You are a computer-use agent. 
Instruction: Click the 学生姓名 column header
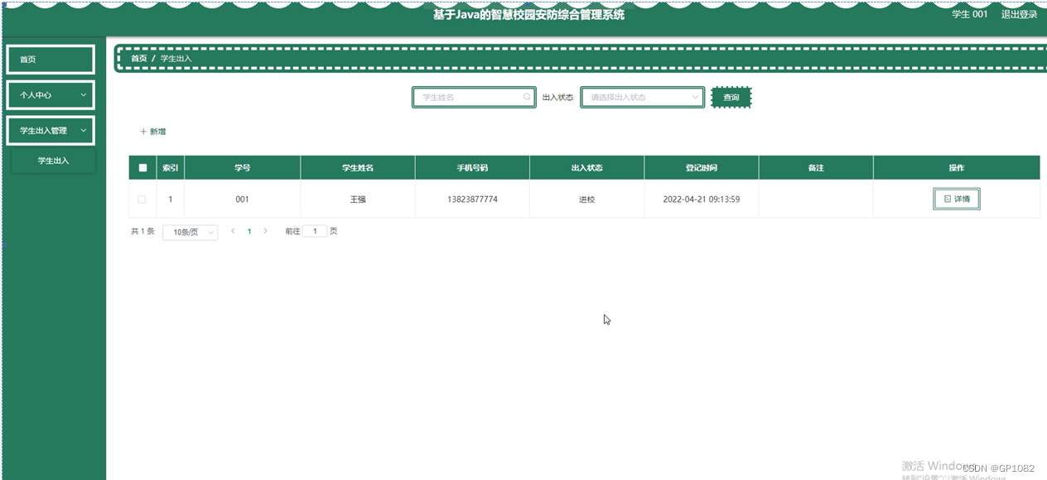point(358,168)
